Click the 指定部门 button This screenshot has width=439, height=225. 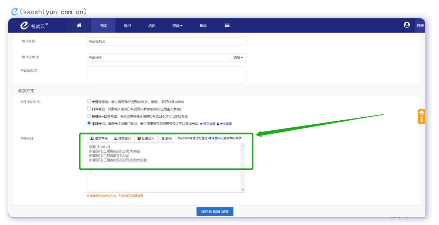pyautogui.click(x=123, y=138)
